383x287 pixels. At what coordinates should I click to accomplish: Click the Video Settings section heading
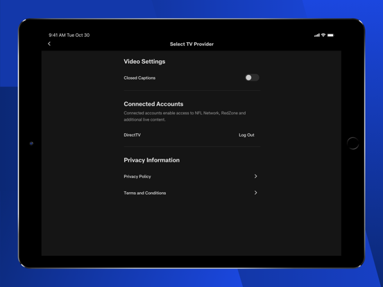click(x=144, y=62)
